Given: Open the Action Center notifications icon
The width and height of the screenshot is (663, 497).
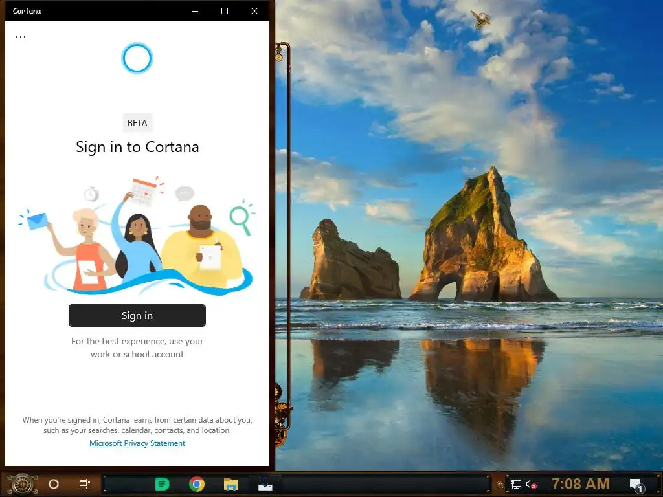Looking at the screenshot, I should pyautogui.click(x=636, y=485).
